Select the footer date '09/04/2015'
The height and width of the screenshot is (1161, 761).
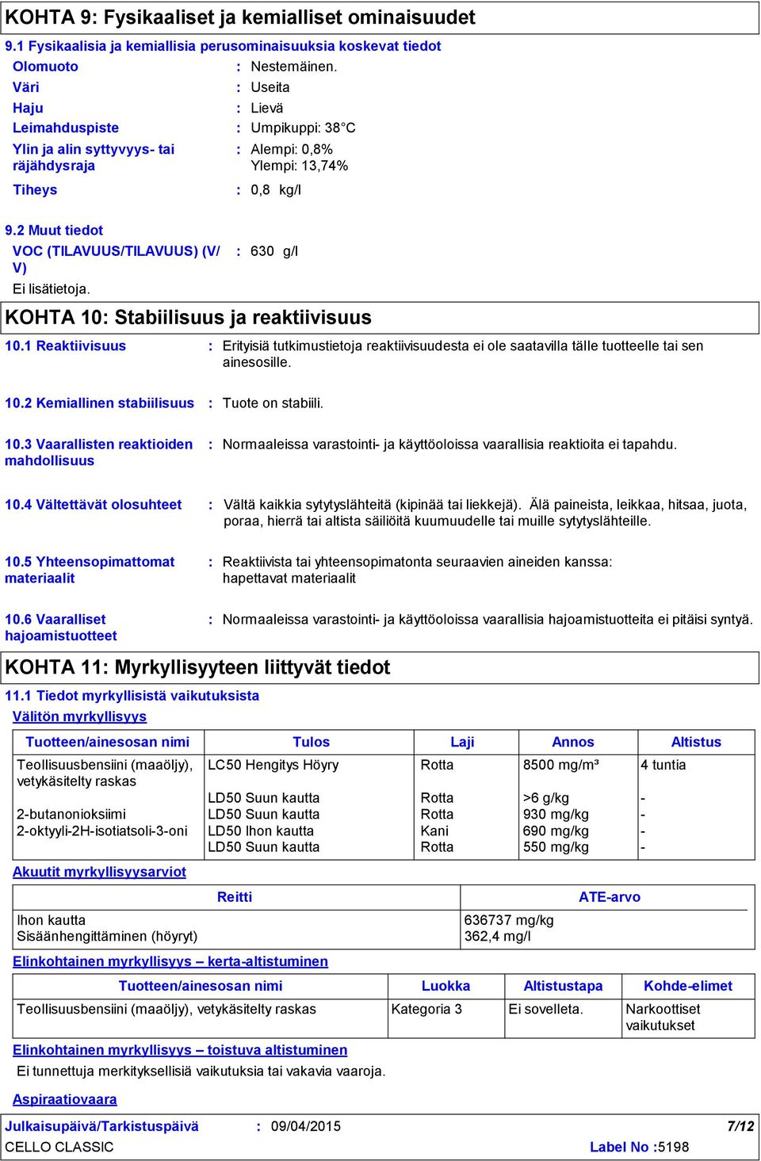coord(306,1126)
